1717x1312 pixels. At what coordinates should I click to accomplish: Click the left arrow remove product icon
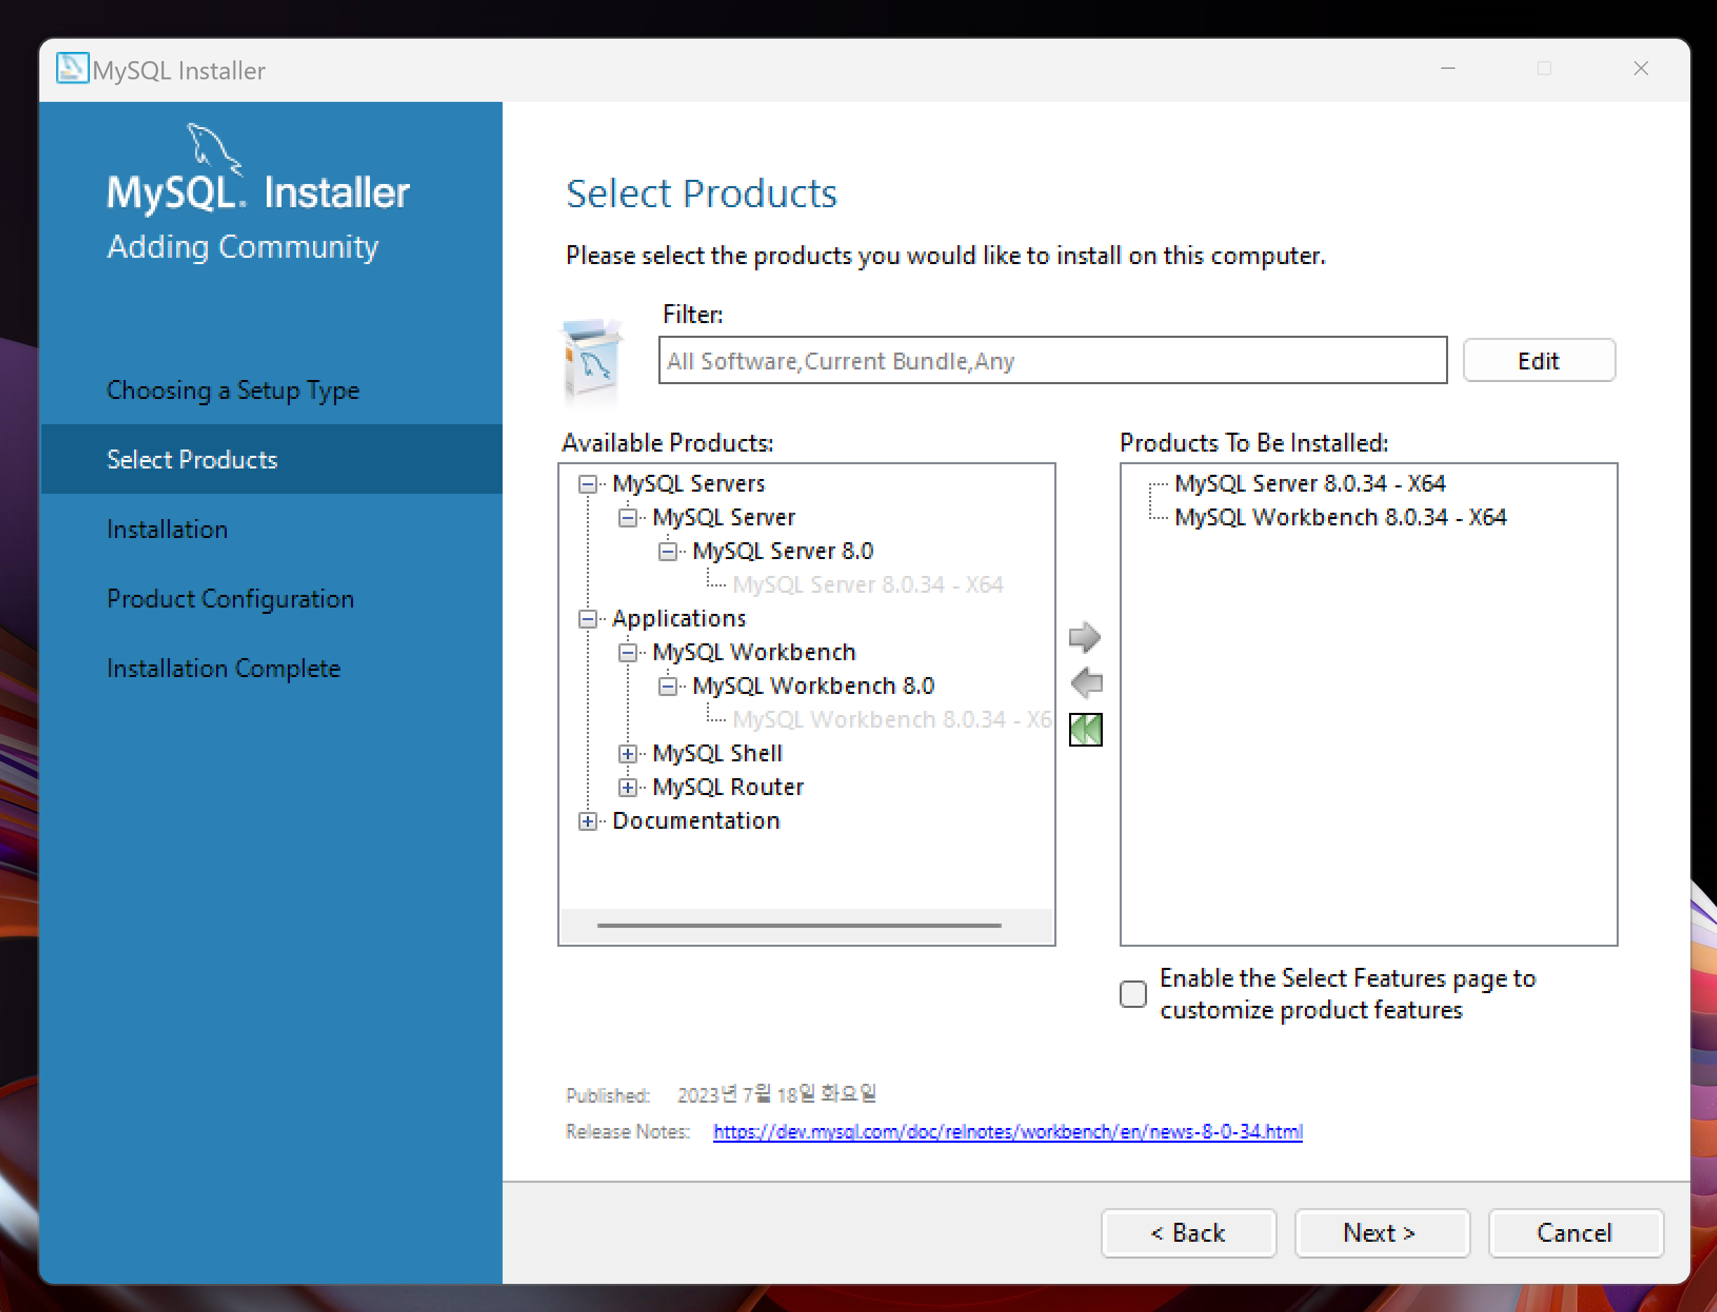1086,683
